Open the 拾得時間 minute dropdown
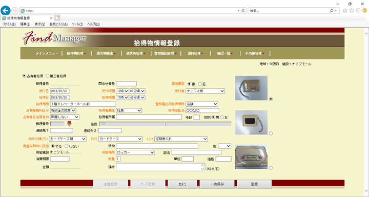Viewport: 369px width, 197px height. (137, 97)
